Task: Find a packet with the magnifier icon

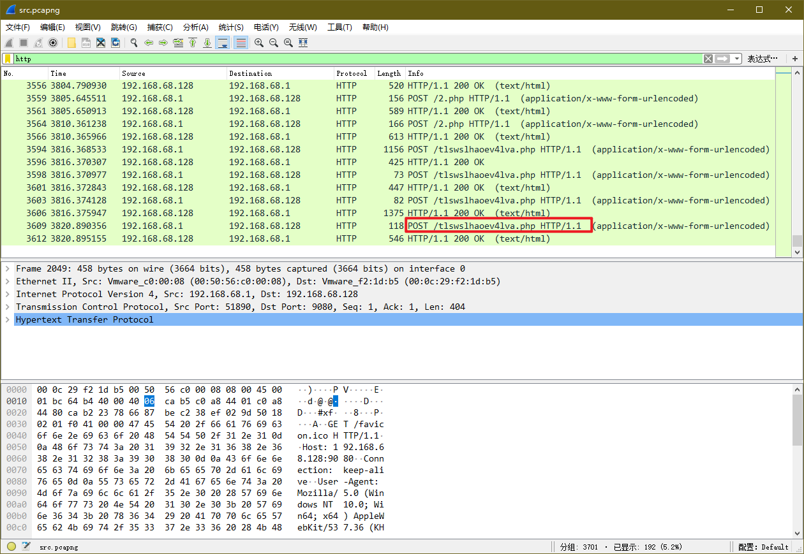Action: coord(134,43)
